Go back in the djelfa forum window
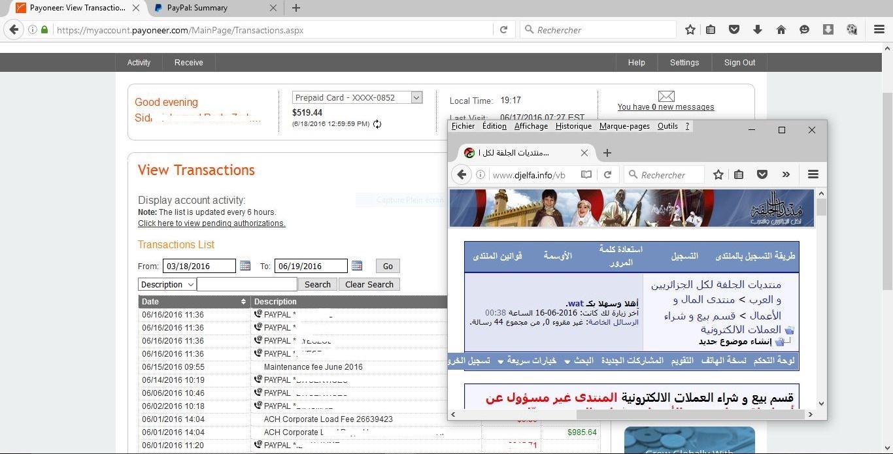Image resolution: width=893 pixels, height=454 pixels. [462, 174]
